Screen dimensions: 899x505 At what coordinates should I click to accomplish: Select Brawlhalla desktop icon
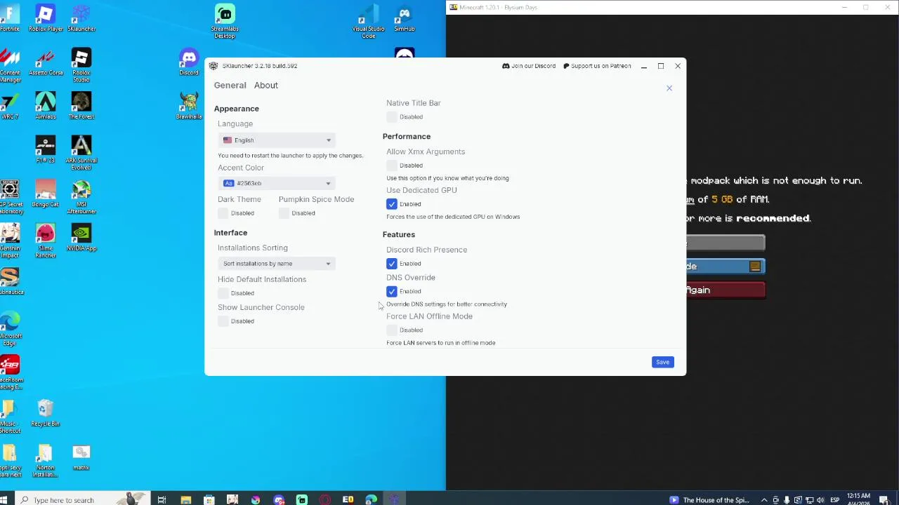click(189, 105)
